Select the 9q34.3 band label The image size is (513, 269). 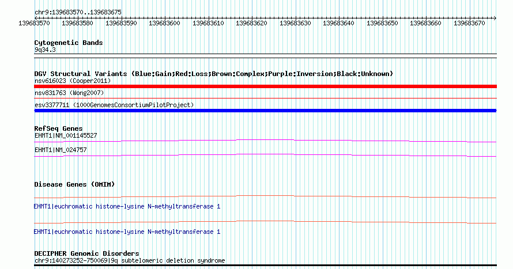point(45,50)
